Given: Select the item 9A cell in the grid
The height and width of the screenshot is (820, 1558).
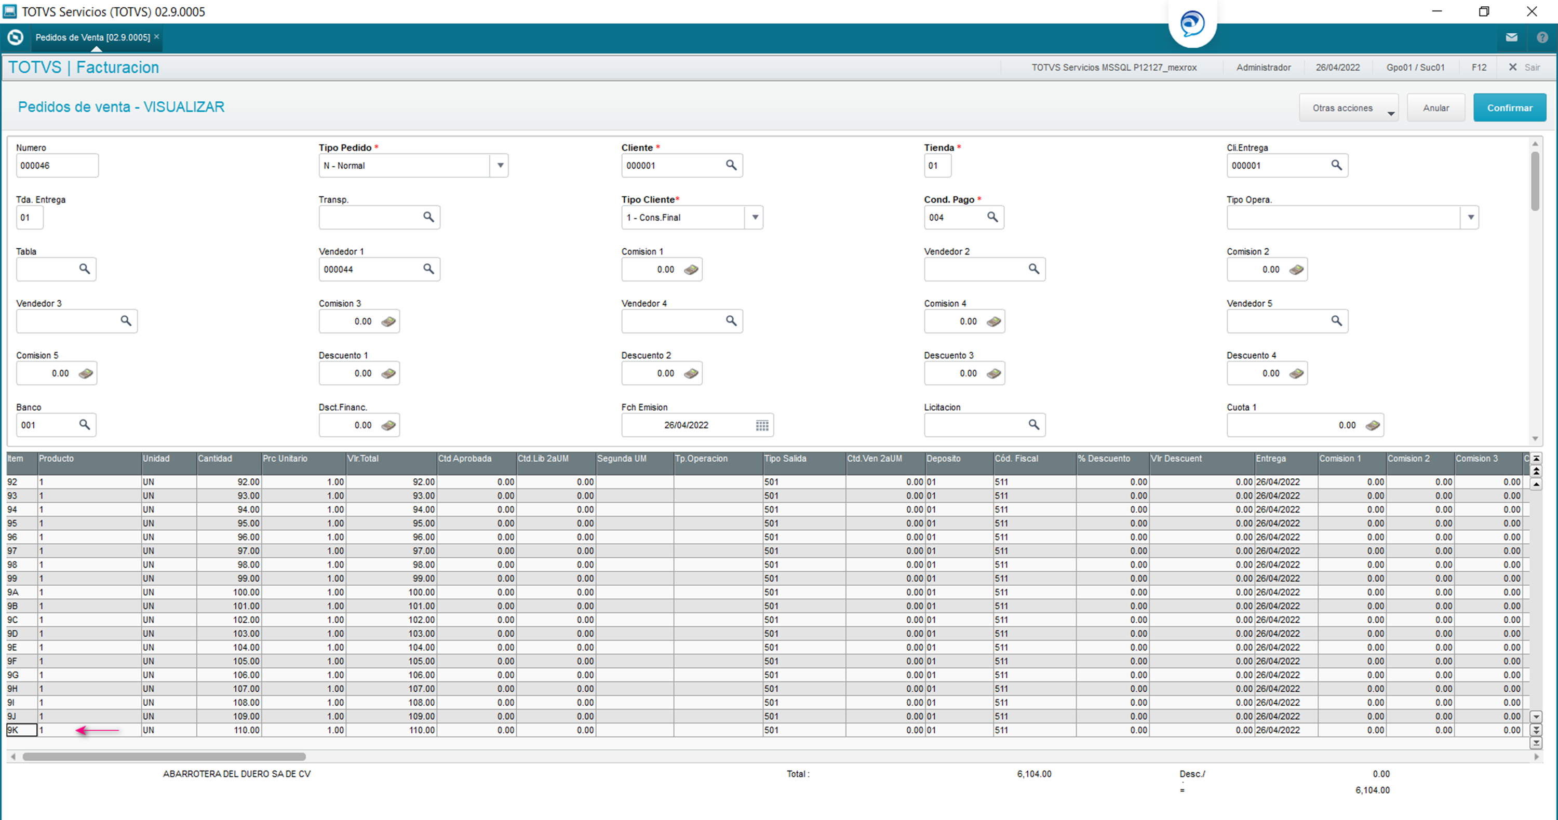Looking at the screenshot, I should point(22,592).
